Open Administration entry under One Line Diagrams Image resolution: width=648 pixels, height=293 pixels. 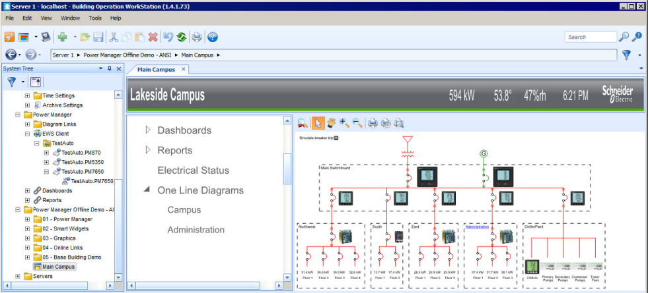click(196, 230)
